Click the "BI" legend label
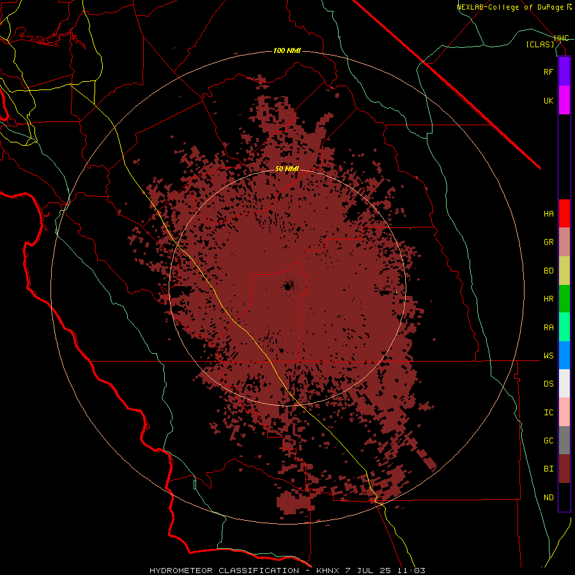 point(548,469)
